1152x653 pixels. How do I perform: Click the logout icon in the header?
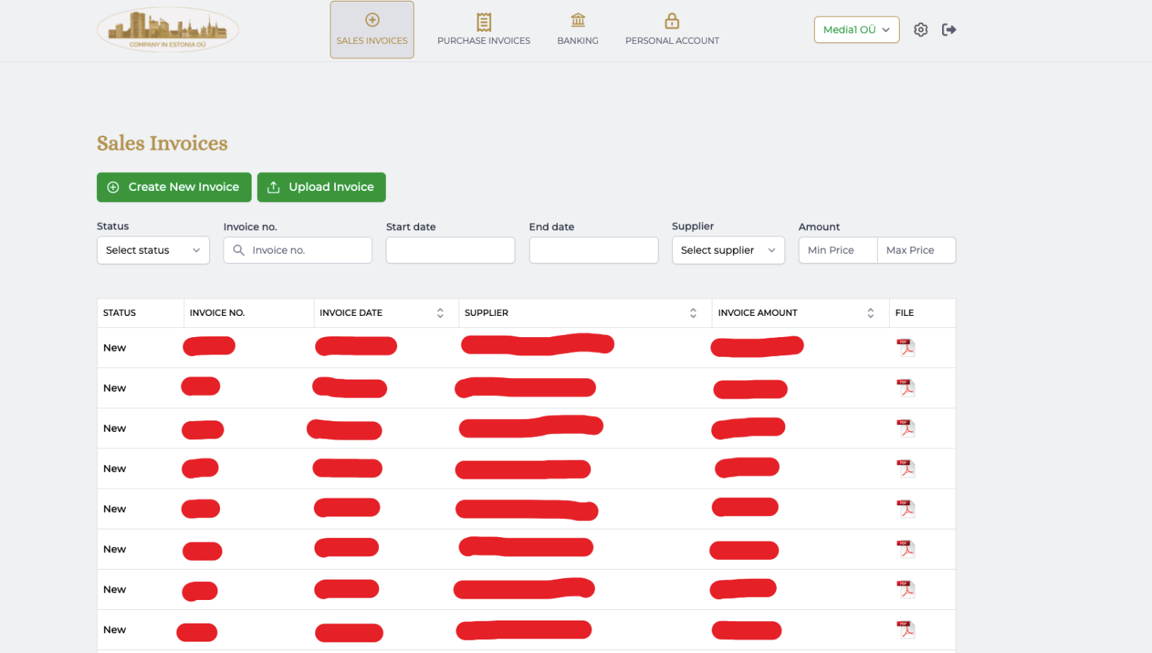point(949,30)
